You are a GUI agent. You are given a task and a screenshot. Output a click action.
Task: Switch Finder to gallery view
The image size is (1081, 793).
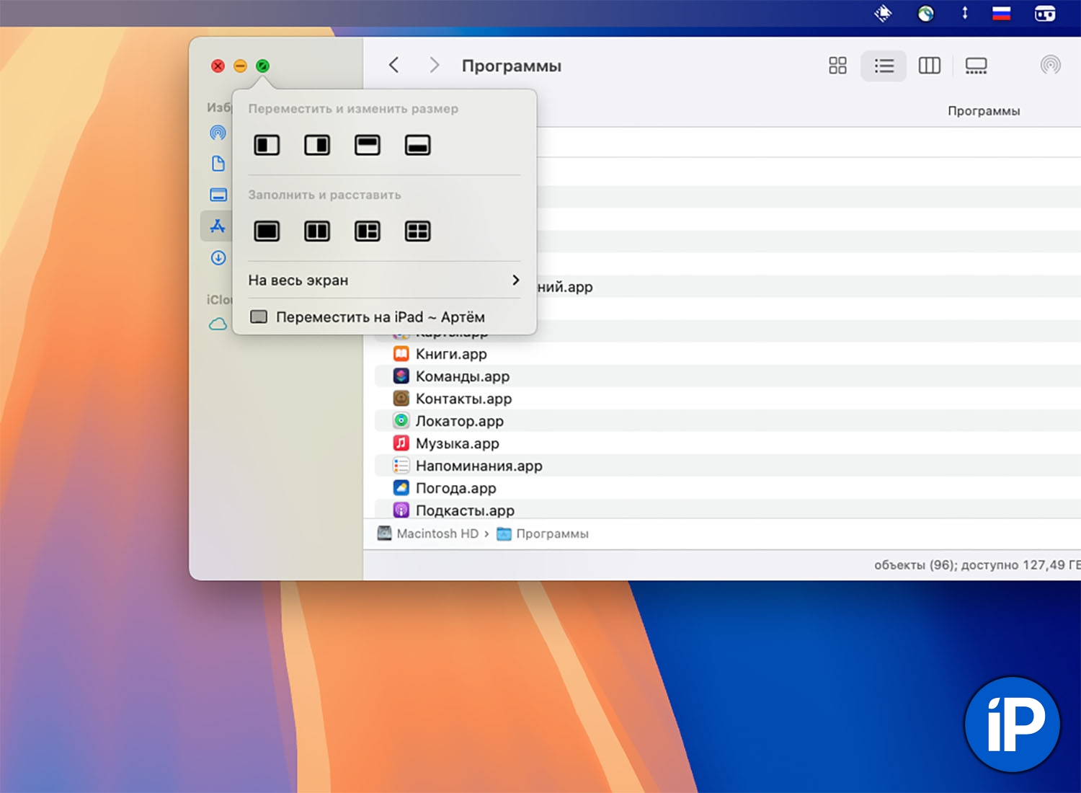[x=976, y=66]
